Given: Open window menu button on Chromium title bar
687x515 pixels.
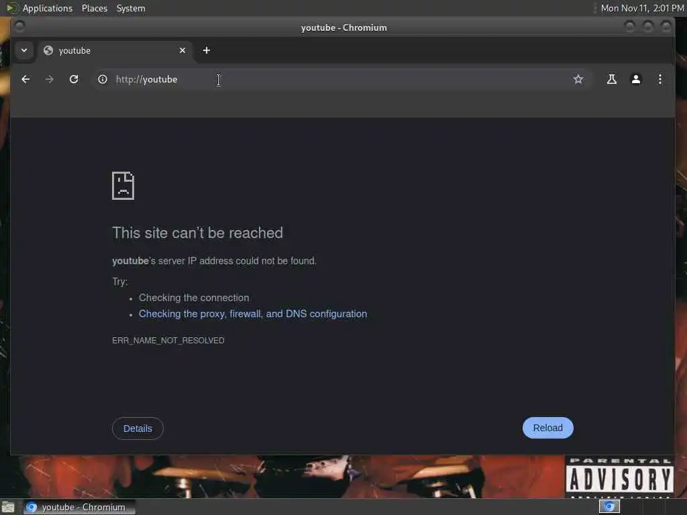Looking at the screenshot, I should (x=19, y=26).
